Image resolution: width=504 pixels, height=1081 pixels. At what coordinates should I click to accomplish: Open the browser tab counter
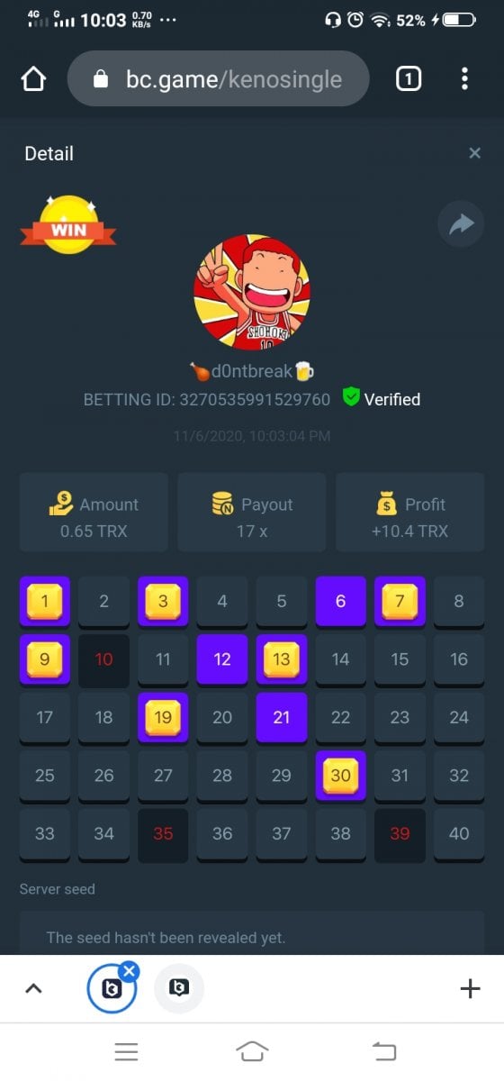point(408,79)
